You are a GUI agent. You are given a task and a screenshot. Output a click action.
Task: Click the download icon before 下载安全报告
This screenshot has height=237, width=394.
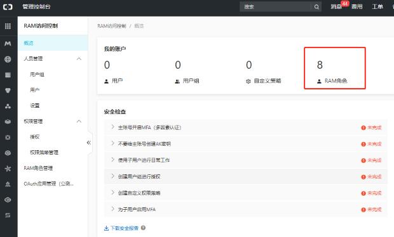[106, 228]
